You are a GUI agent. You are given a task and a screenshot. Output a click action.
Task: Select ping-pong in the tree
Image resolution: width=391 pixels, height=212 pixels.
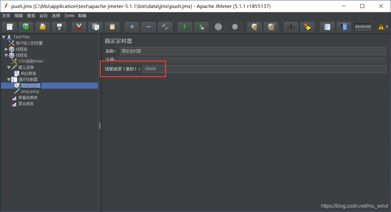tap(30, 92)
